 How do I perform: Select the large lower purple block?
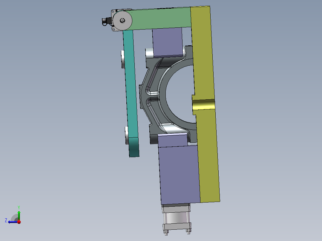pos(179,174)
